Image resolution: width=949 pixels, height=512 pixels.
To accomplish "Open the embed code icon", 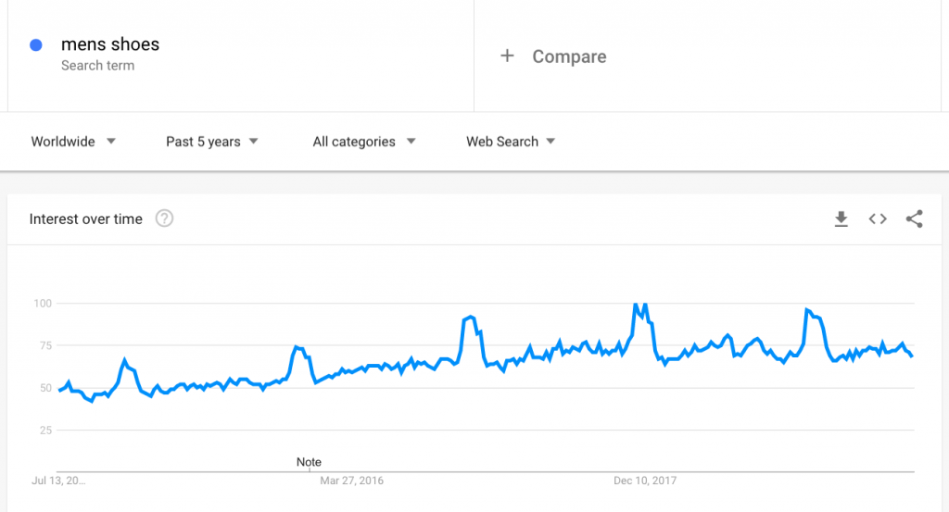I will 878,219.
